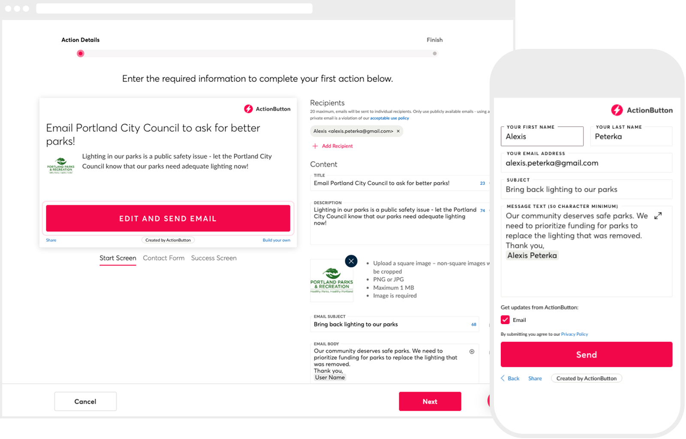Remove the uploaded Portland Parks image
Viewport: 686px width, 439px height.
tap(351, 261)
